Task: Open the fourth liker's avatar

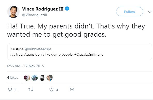Action: [50, 78]
